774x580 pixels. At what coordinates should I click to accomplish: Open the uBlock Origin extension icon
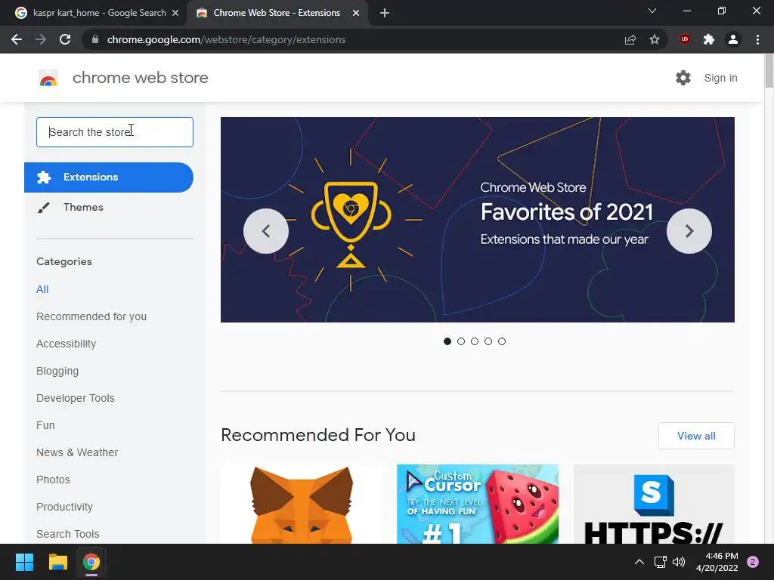(x=685, y=39)
